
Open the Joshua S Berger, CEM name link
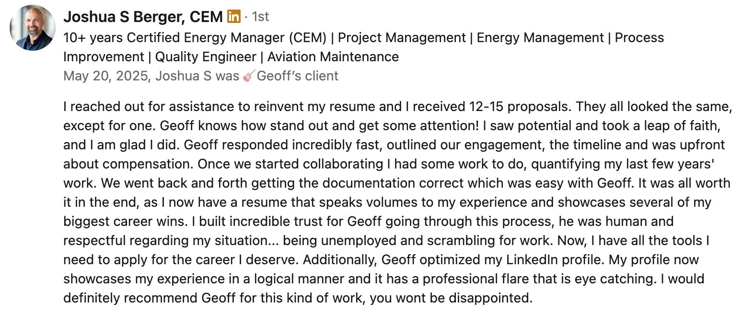tap(143, 17)
